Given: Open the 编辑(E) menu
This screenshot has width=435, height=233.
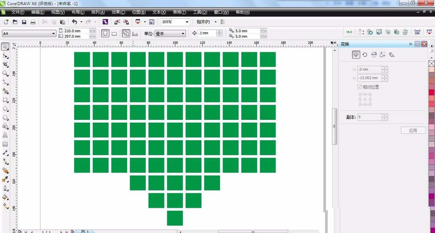Looking at the screenshot, I should (x=38, y=12).
